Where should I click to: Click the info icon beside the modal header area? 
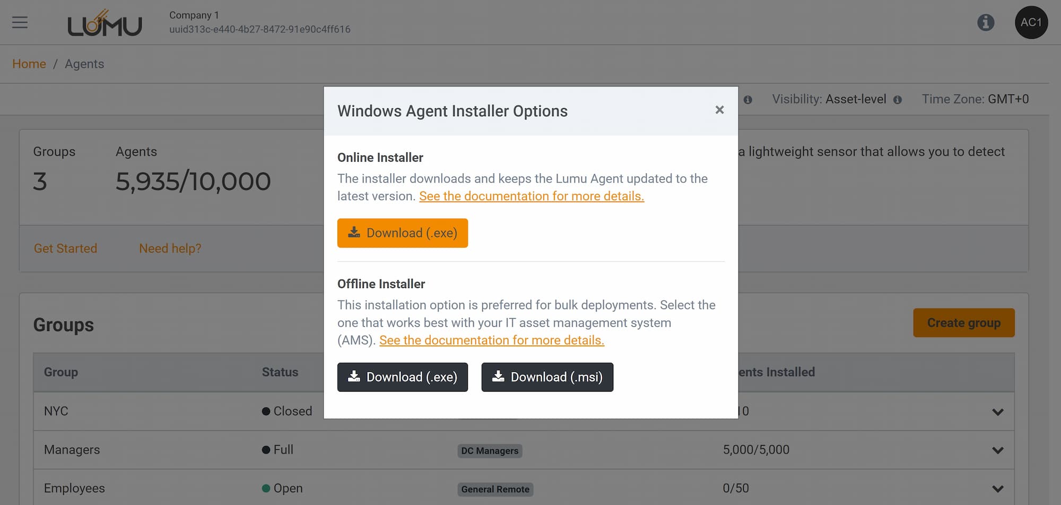click(x=748, y=99)
